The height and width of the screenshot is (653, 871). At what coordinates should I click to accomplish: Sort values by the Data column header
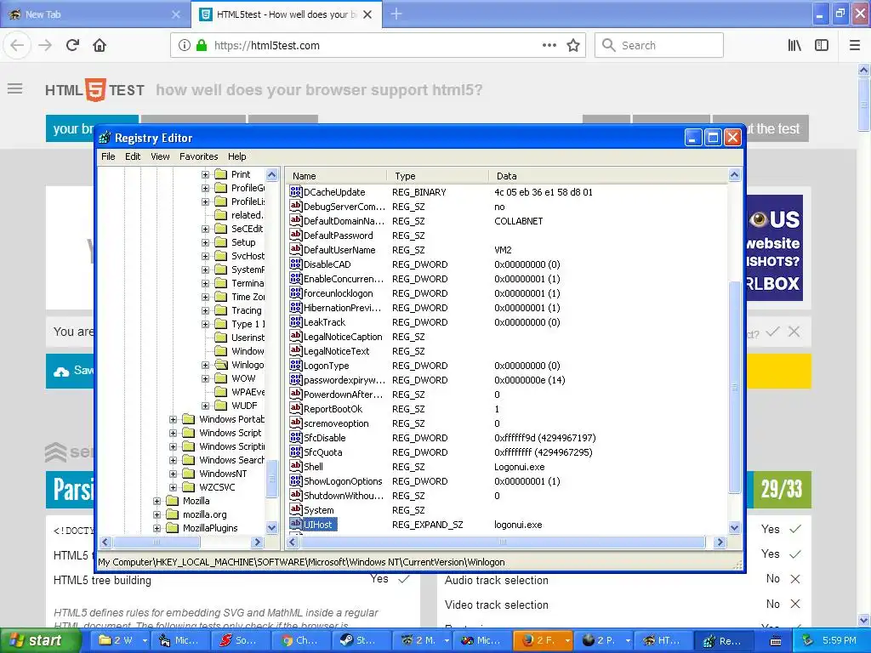607,175
